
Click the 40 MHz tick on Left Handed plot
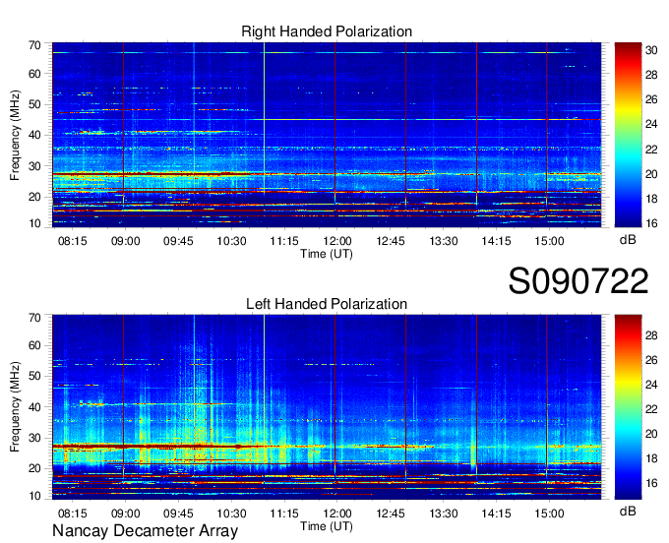point(34,407)
